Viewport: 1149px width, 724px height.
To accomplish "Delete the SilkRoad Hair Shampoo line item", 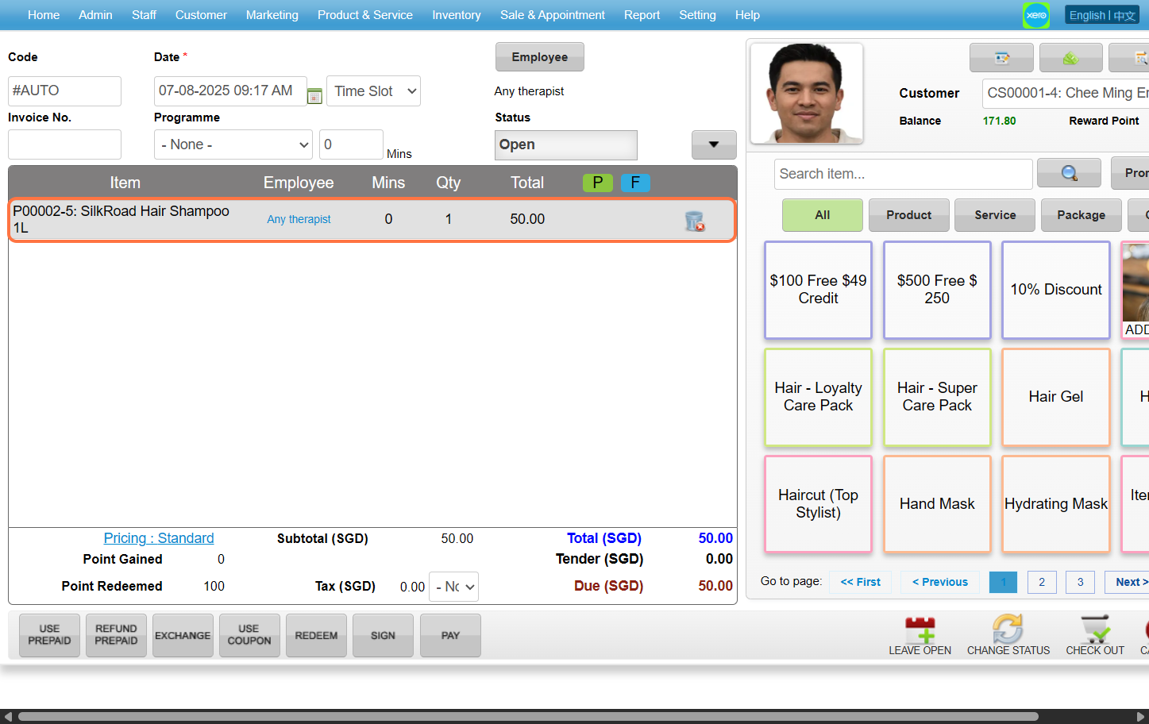I will click(694, 221).
